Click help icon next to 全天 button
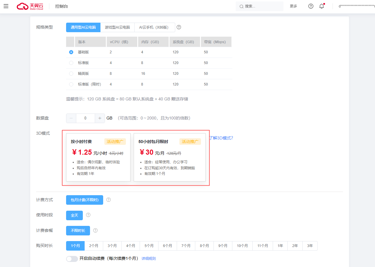The width and height of the screenshot is (375, 267). coord(88,215)
